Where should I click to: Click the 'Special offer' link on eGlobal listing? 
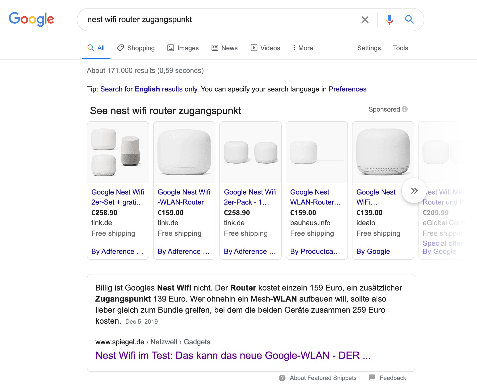click(x=443, y=243)
